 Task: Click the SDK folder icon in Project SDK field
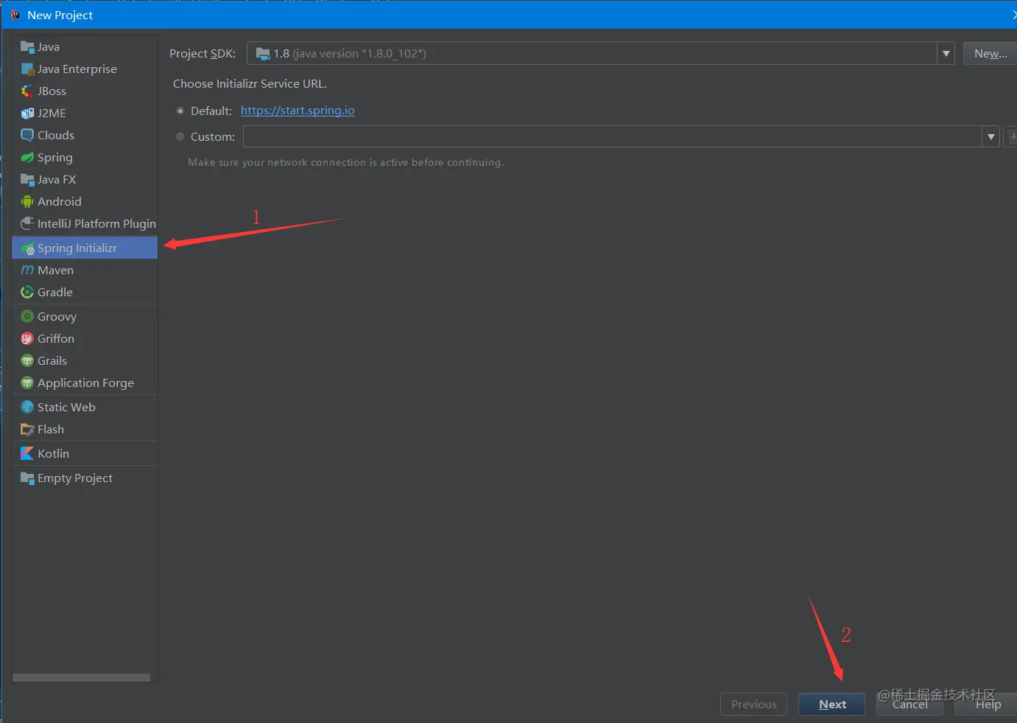[x=263, y=54]
